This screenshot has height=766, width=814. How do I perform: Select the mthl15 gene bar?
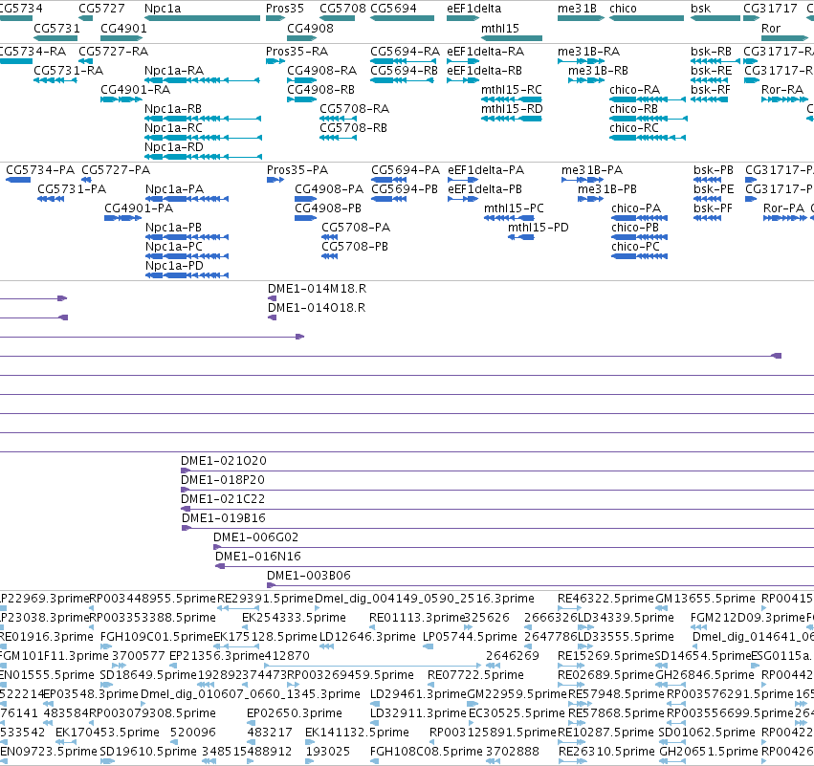point(512,38)
